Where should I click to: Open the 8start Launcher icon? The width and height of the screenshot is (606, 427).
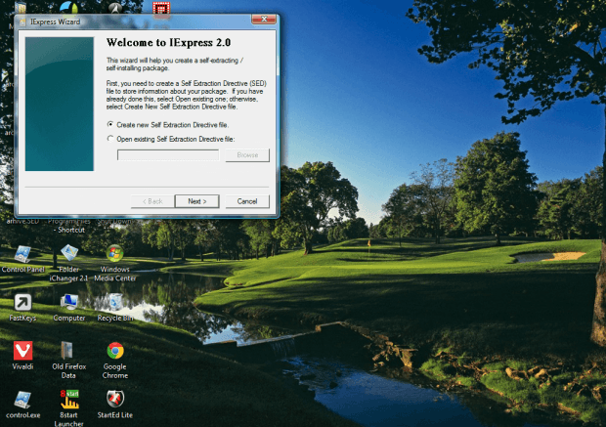[x=68, y=400]
